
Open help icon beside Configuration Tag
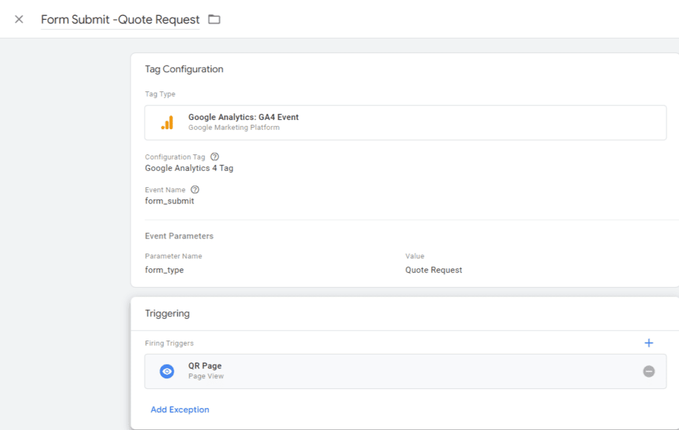(214, 156)
